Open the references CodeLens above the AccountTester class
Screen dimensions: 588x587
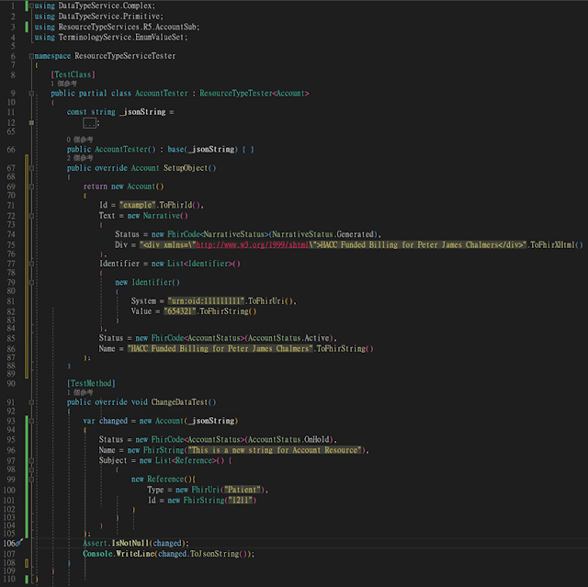point(63,84)
